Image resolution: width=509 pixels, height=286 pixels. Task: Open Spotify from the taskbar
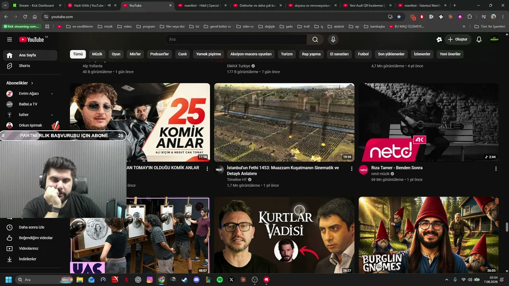click(220, 280)
